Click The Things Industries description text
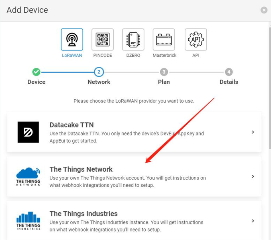This screenshot has height=240, width=271. click(126, 226)
